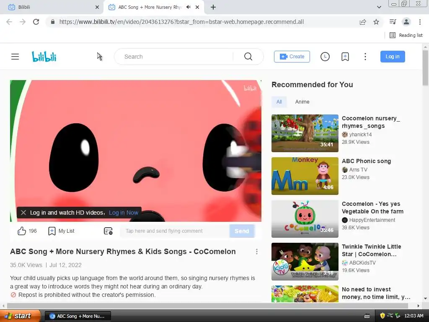Add the video to My List
This screenshot has width=429, height=322.
[x=61, y=231]
